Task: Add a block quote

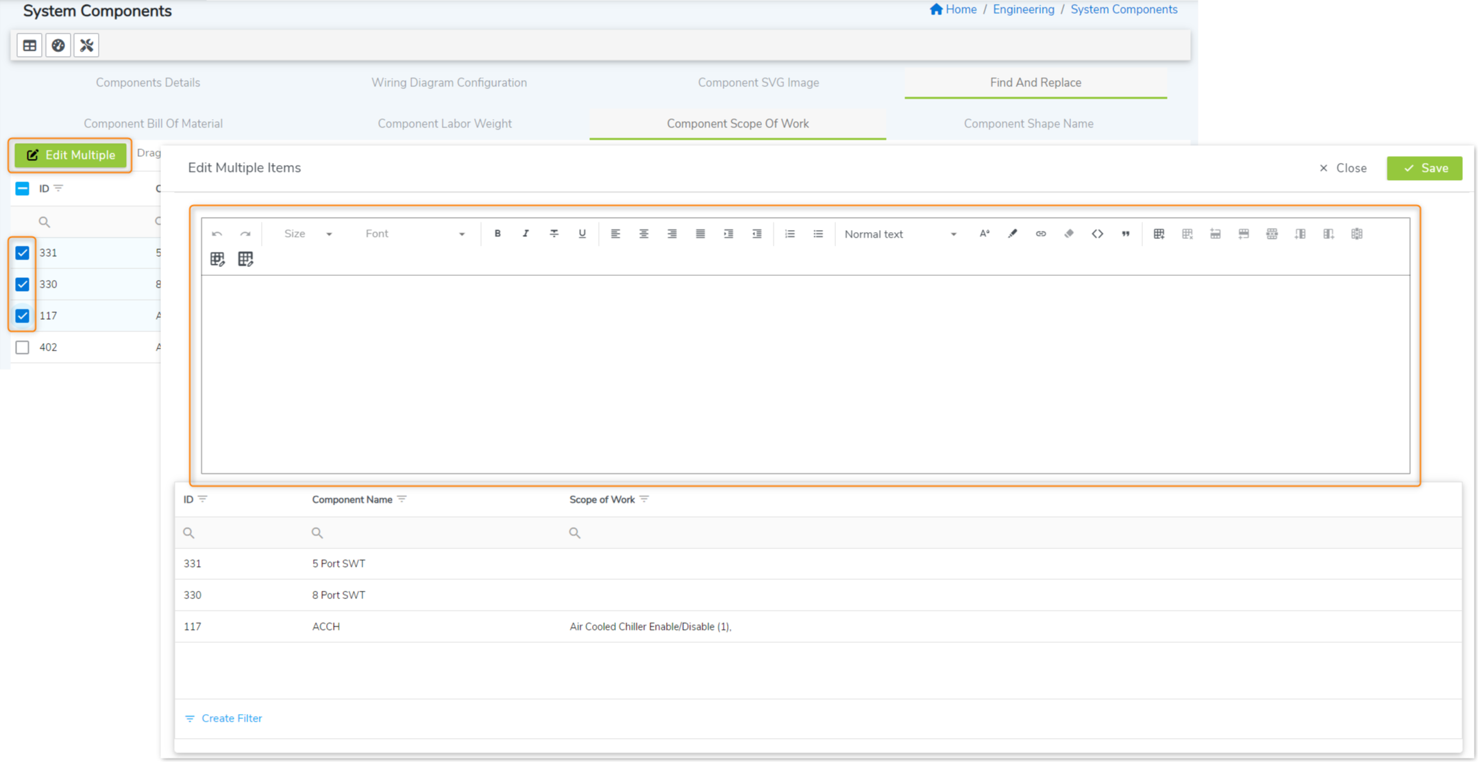Action: (1125, 233)
